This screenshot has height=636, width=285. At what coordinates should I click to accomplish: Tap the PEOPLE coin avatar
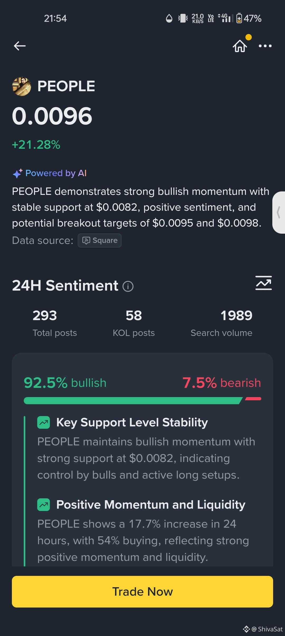tap(22, 86)
